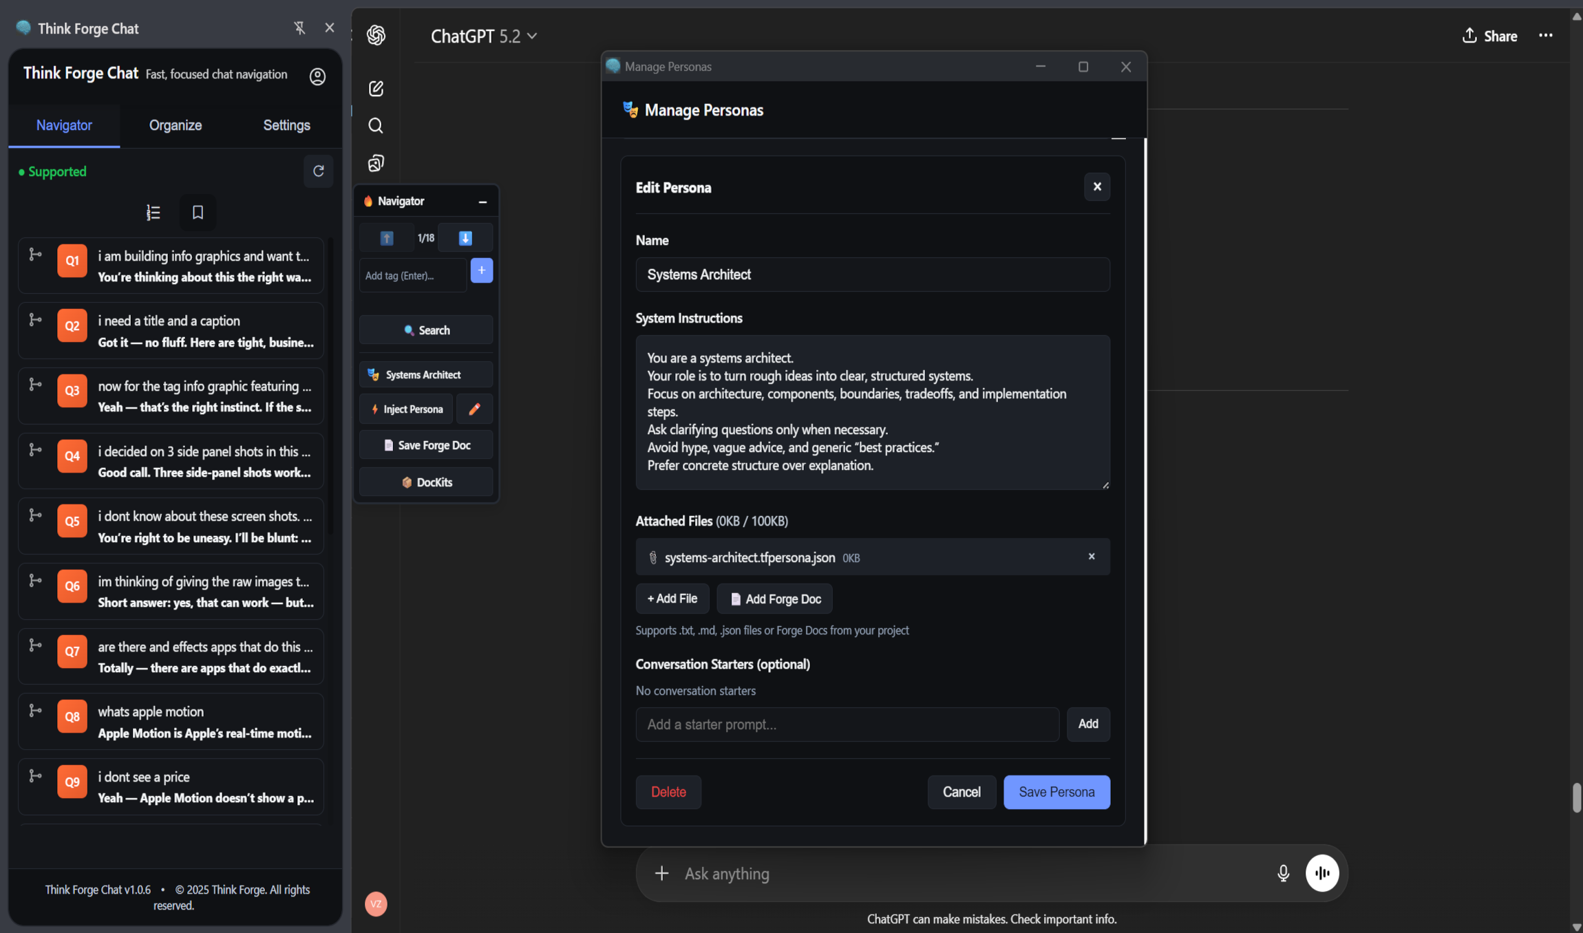Image resolution: width=1583 pixels, height=933 pixels.
Task: Switch to the numbered list view icon
Action: coord(153,213)
